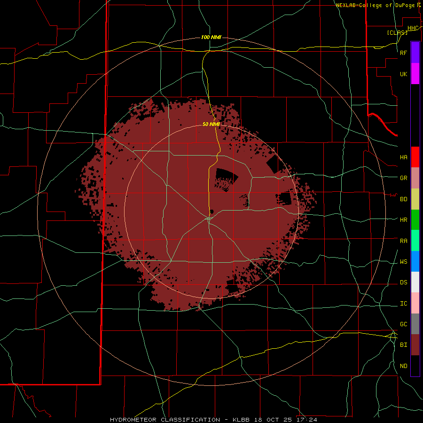Click the "18 OCT 25" date text

[x=273, y=420]
